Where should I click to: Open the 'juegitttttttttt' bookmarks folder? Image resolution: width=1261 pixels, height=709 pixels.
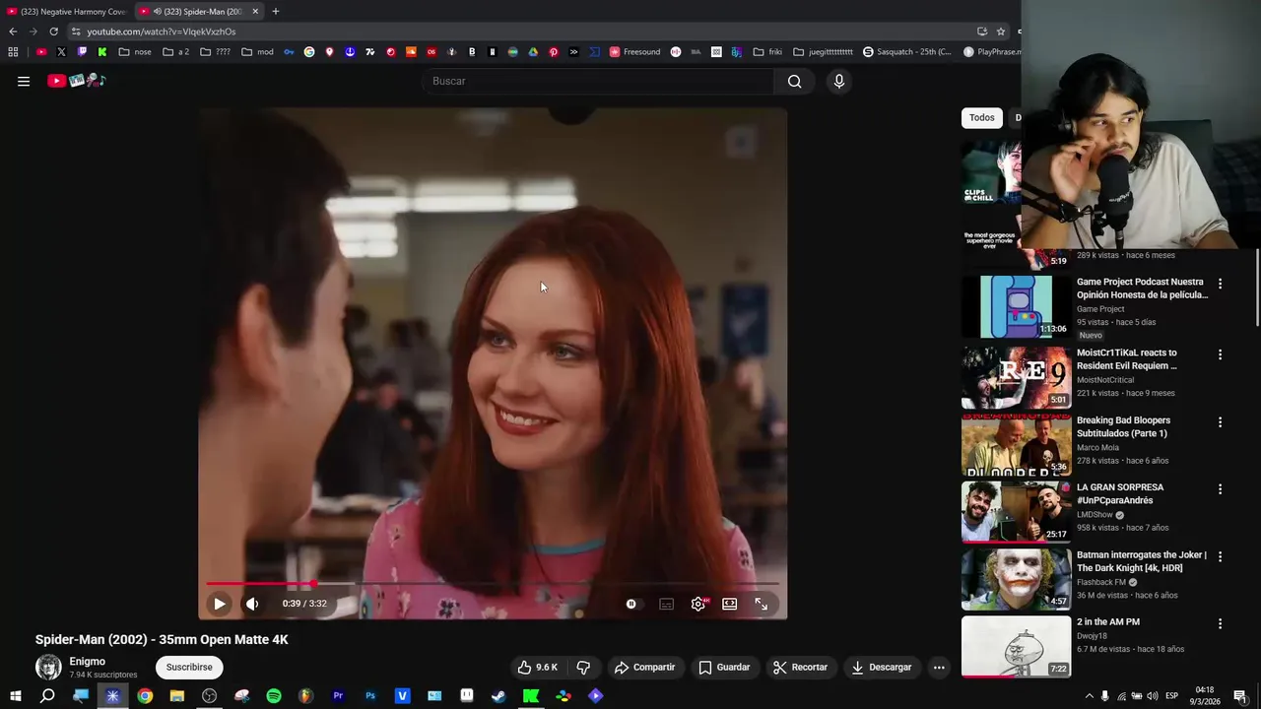coord(824,52)
